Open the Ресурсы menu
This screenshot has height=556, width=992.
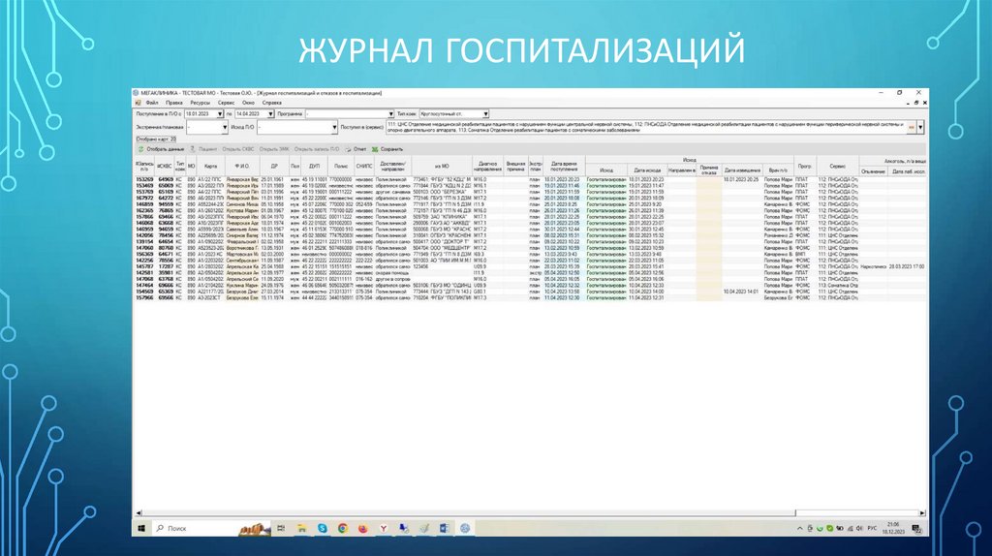pos(200,103)
